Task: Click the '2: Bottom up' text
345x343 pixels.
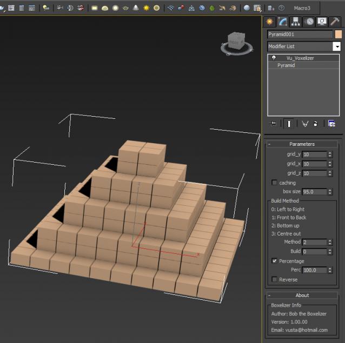Action: pos(285,226)
